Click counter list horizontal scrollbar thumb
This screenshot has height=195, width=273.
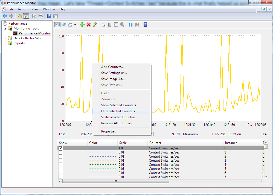[116, 181]
